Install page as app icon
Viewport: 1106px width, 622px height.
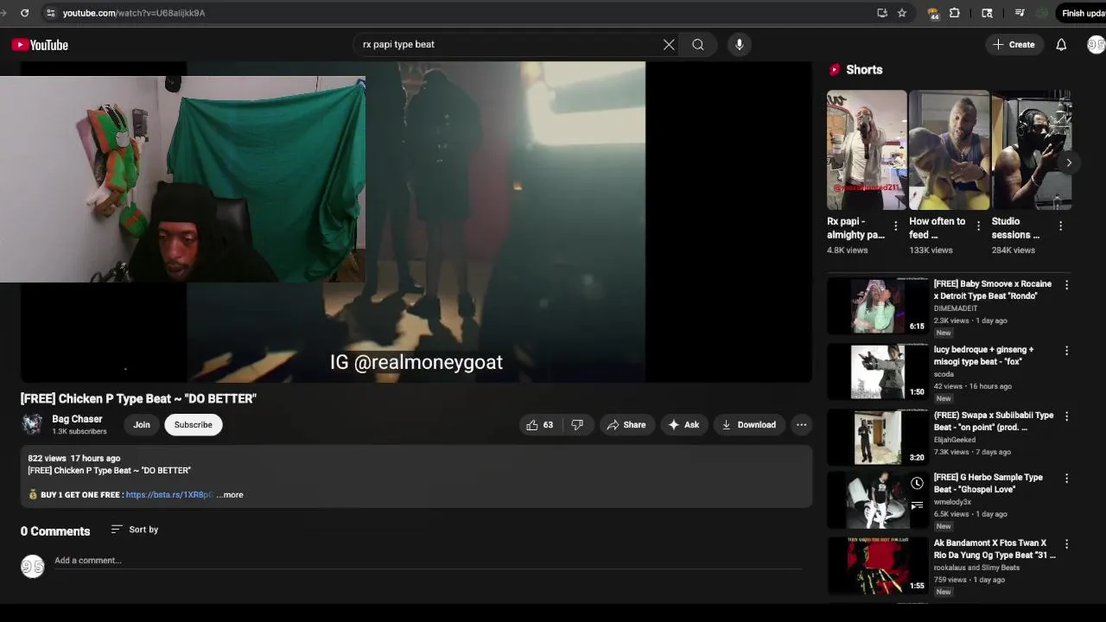click(x=882, y=13)
